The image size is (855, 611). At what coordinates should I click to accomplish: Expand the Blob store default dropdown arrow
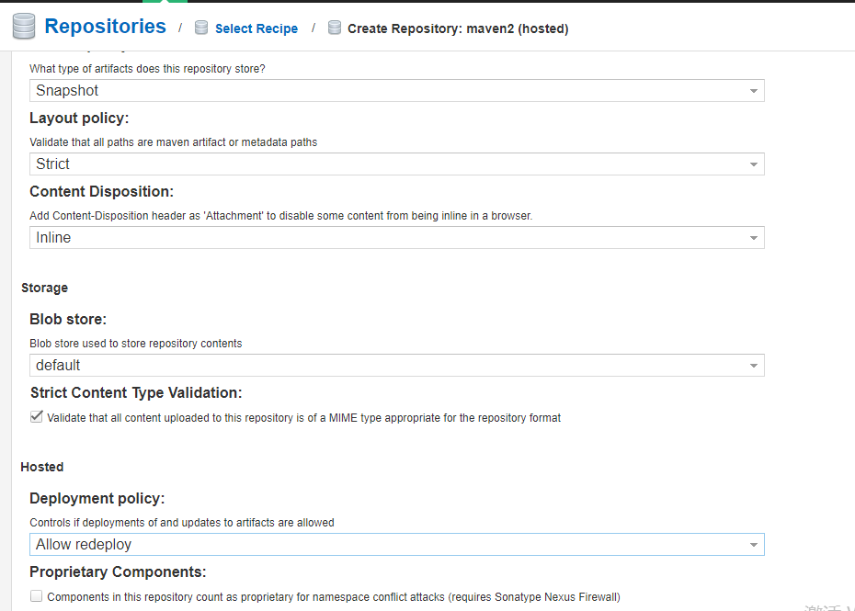[754, 365]
